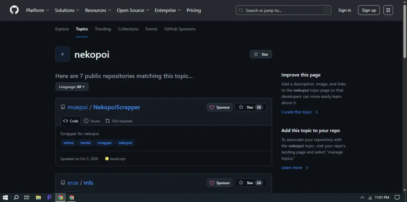Open the 11:01 PM clock

coord(382,198)
